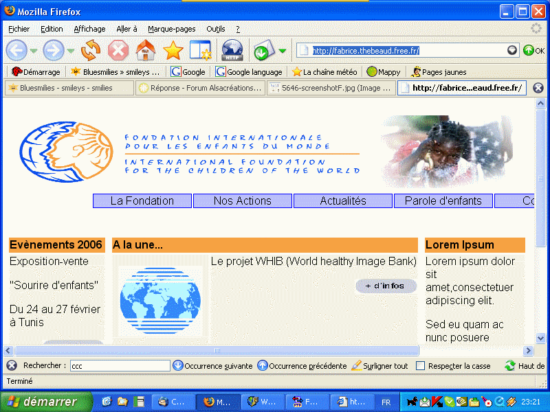
Task: Switch to the Mozilla Firefox taskbar button
Action: tap(217, 402)
